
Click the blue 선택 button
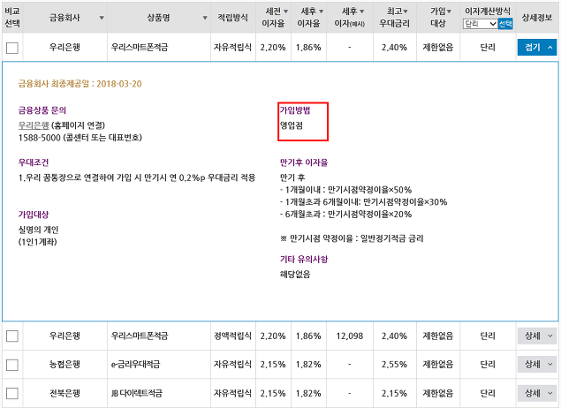(505, 24)
